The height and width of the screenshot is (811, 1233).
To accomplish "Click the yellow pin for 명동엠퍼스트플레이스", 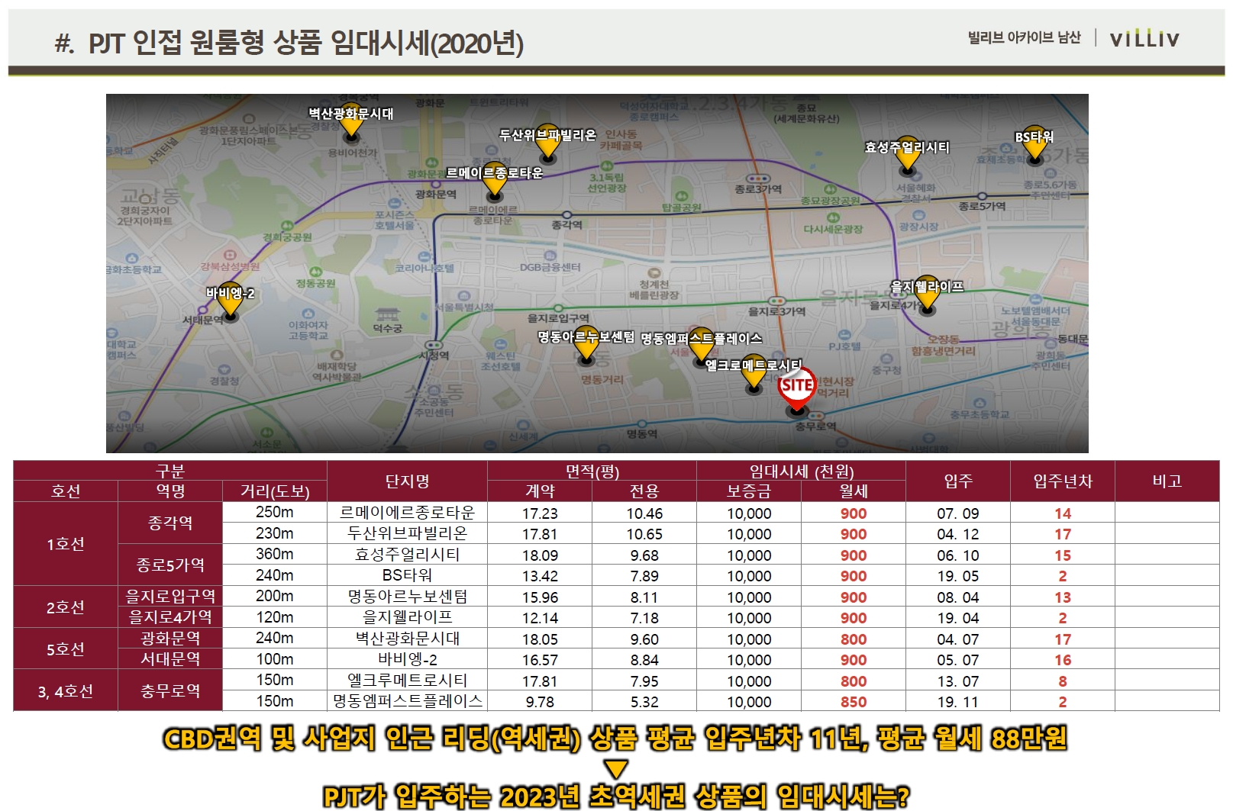I will coord(701,348).
